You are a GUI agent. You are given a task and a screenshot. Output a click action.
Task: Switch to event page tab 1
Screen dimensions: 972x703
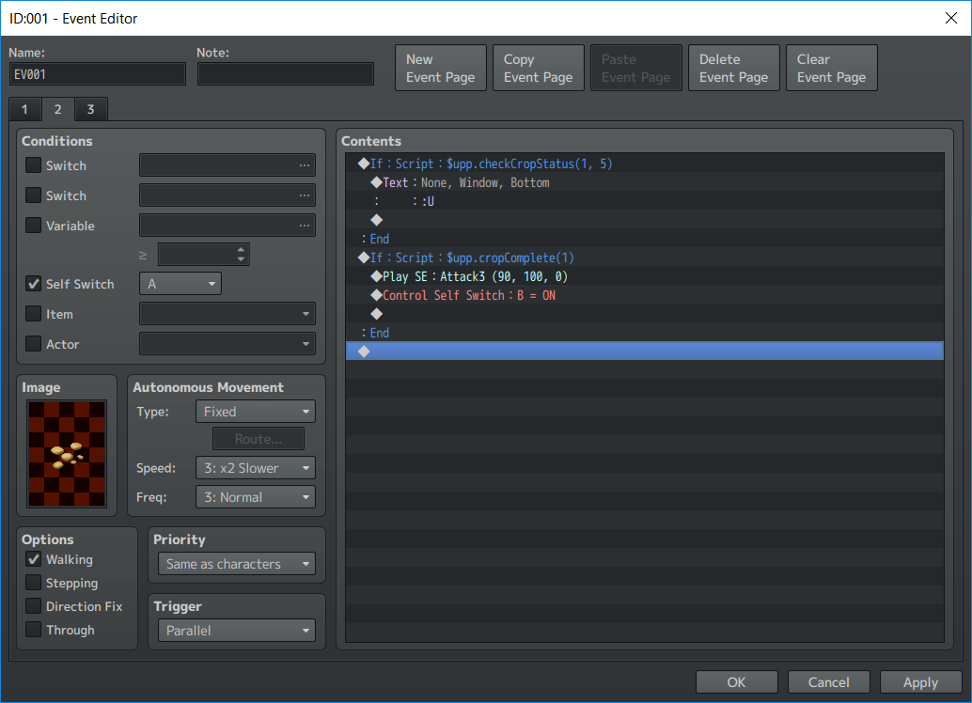click(24, 110)
